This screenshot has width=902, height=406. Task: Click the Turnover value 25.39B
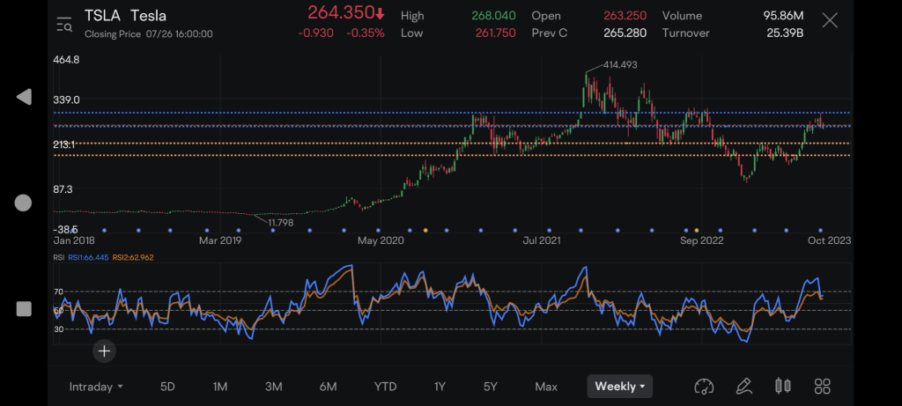785,33
